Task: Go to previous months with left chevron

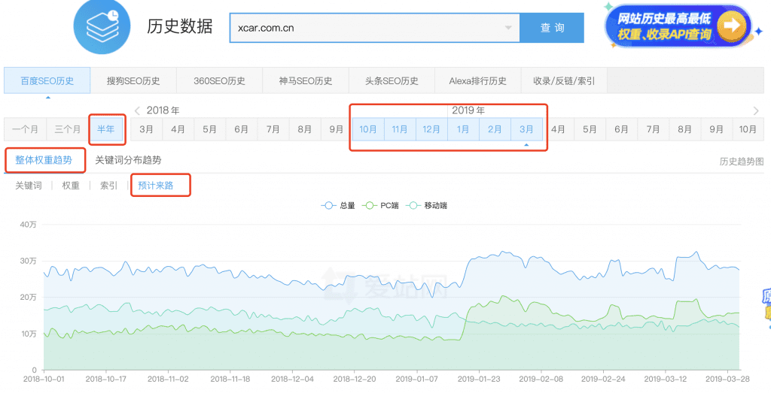Action: (x=137, y=111)
